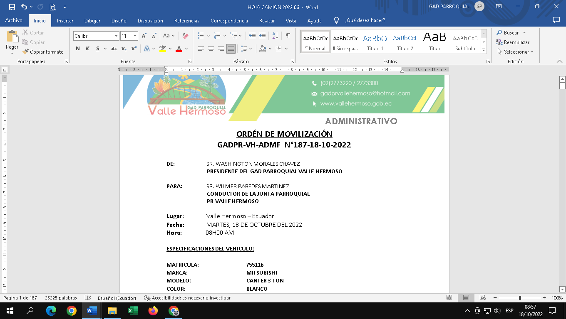Click the red font color swatch
This screenshot has height=319, width=566.
pos(179,49)
